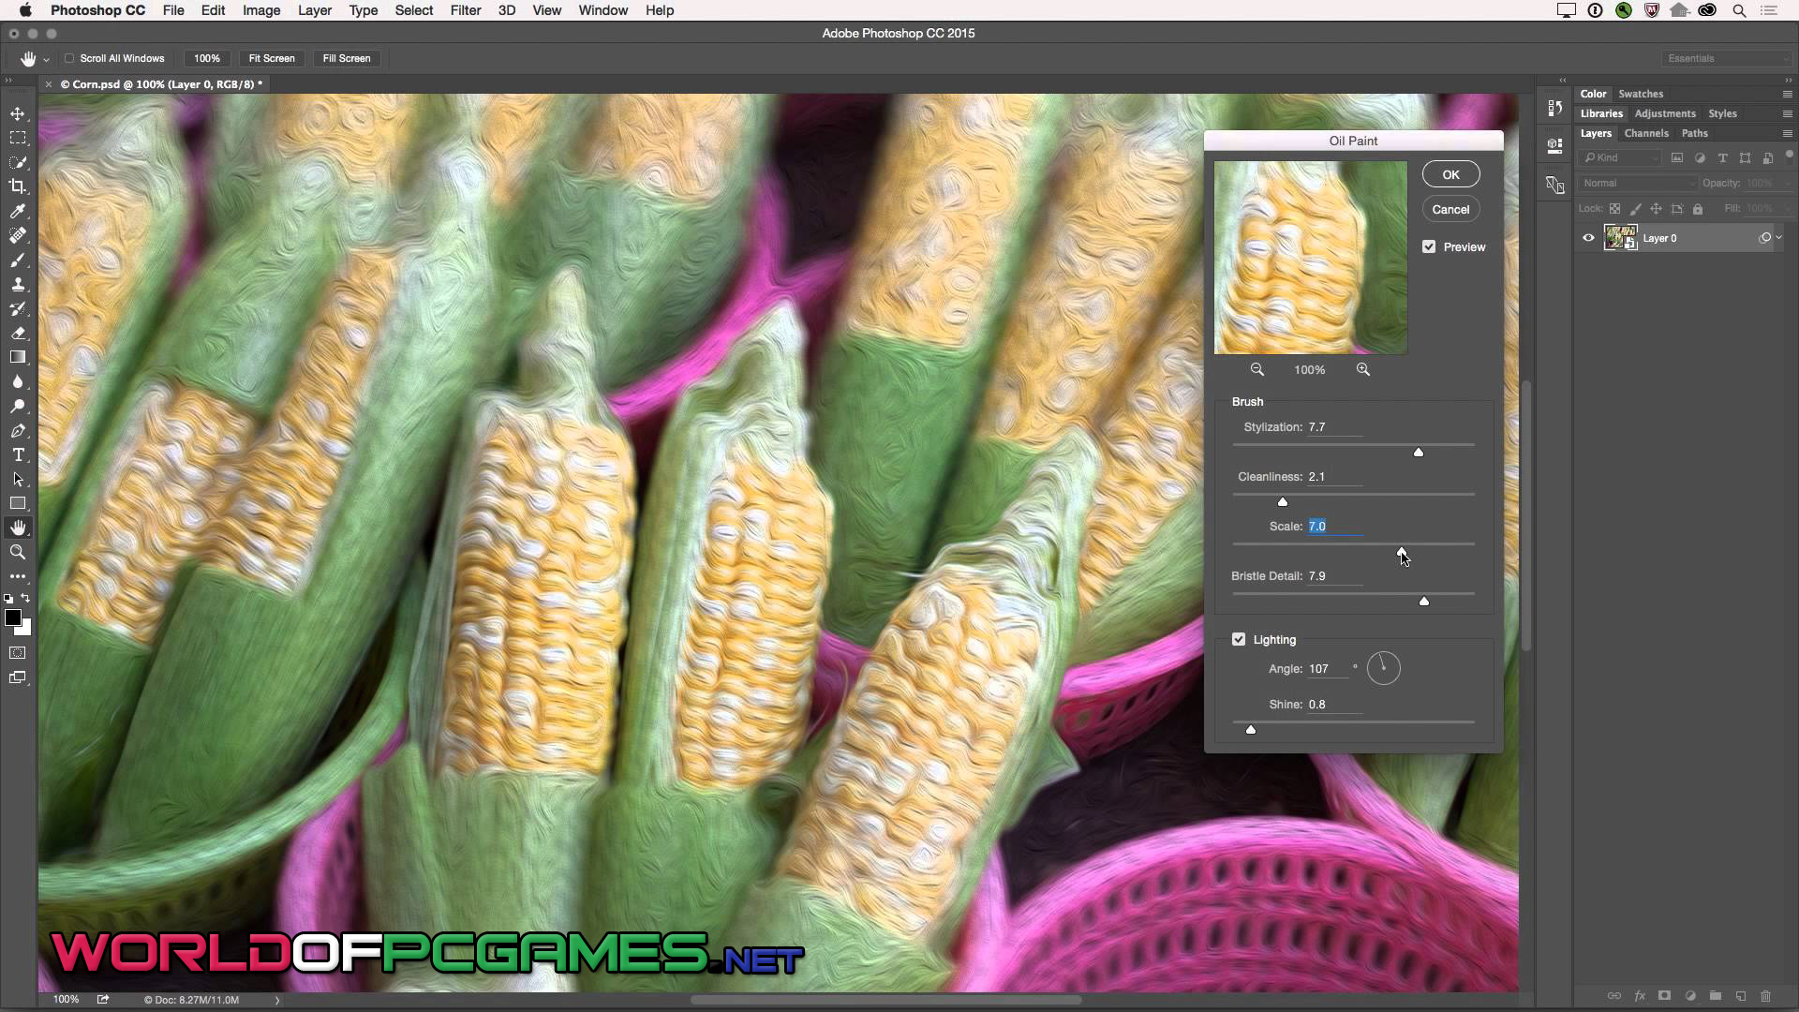Select the Rectangular Marquee tool

pyautogui.click(x=18, y=138)
